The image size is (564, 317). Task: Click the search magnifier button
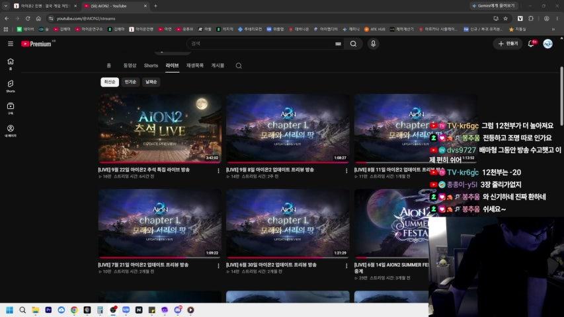click(x=353, y=44)
